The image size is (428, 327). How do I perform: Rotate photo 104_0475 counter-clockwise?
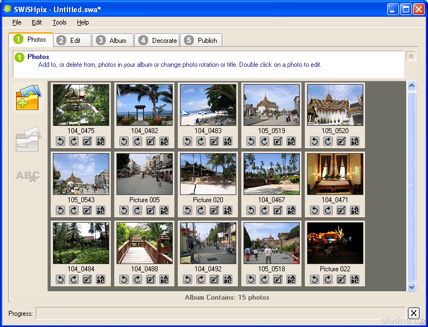[x=61, y=141]
